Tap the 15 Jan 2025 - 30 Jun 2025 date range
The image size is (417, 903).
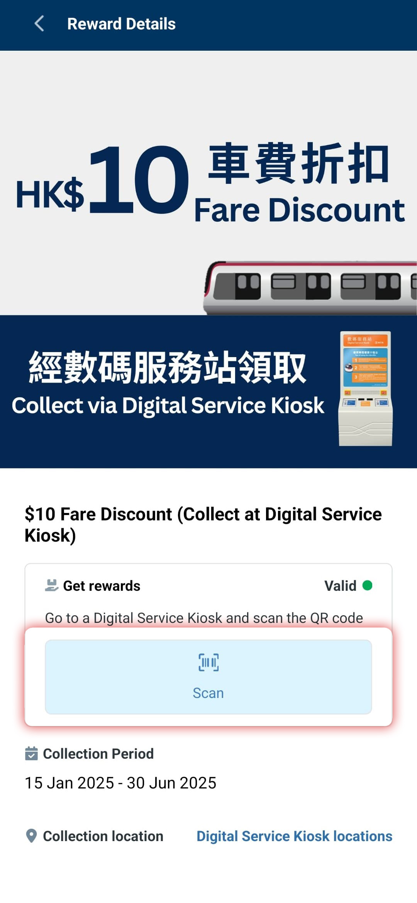120,783
